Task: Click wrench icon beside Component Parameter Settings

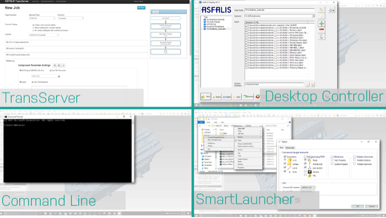Action: tap(63, 65)
